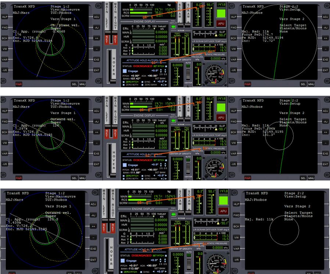Click FWD beside the 'Ch. plane vel.' Mars MFD

pos(5,28)
